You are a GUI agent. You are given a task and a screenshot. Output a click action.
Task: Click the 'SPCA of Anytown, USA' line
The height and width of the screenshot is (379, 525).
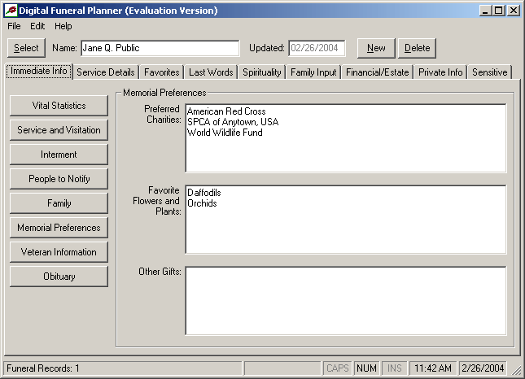pos(233,122)
